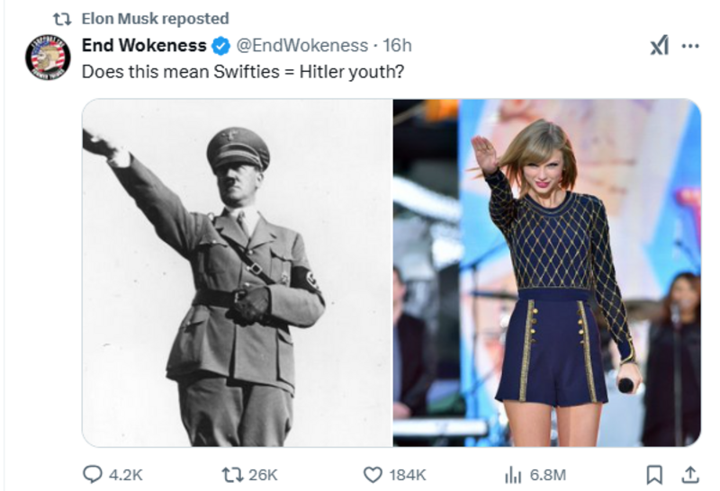
Task: Bookmark this post
Action: click(655, 474)
